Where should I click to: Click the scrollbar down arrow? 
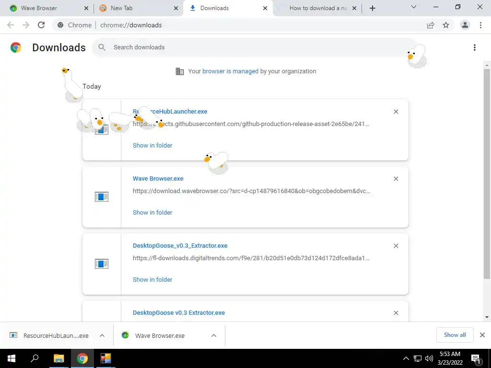487,317
